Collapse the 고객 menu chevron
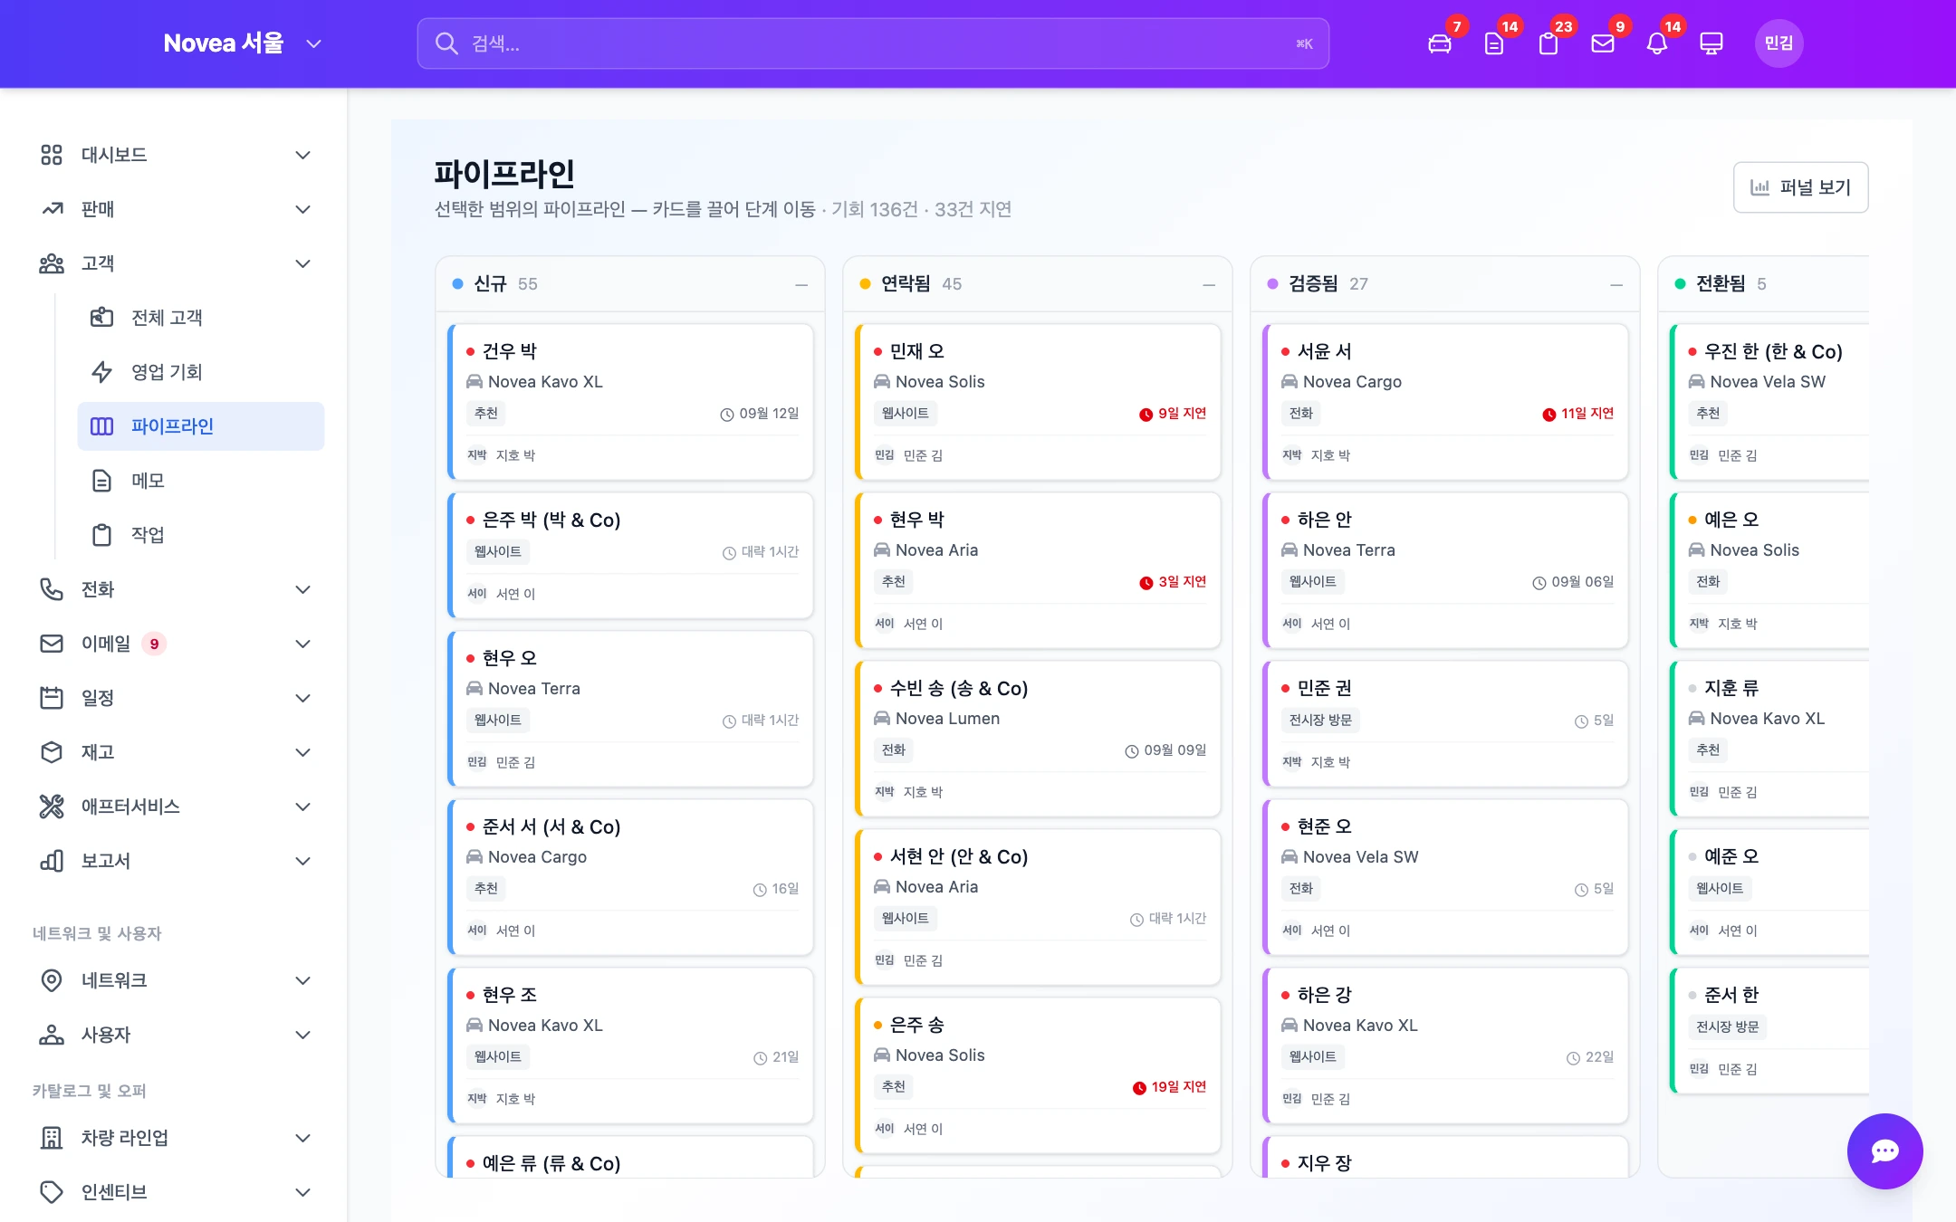Viewport: 1956px width, 1222px height. (303, 263)
